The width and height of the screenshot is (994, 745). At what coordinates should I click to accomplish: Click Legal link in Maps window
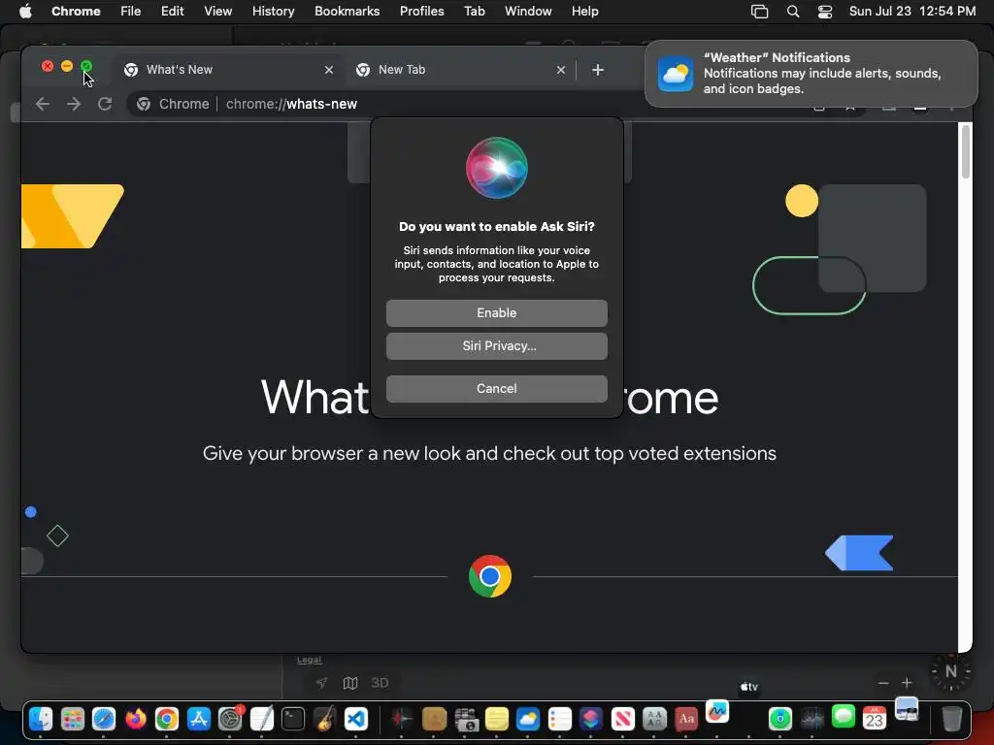tap(310, 660)
